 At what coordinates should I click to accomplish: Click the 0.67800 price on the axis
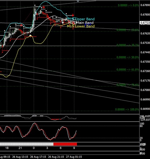(145, 15)
